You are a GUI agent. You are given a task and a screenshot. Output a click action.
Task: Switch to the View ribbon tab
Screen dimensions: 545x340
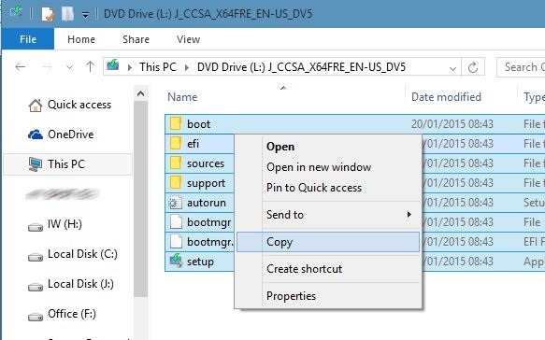188,39
